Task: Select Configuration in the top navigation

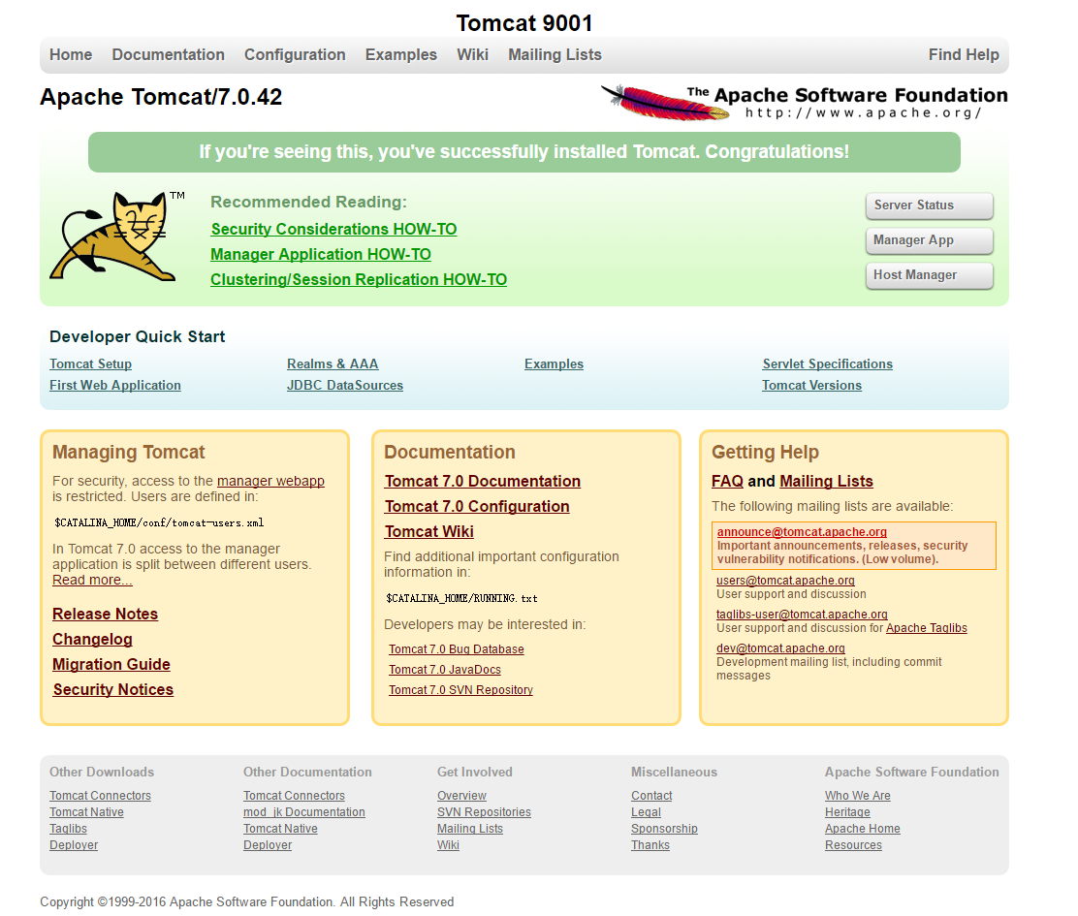Action: [x=295, y=55]
